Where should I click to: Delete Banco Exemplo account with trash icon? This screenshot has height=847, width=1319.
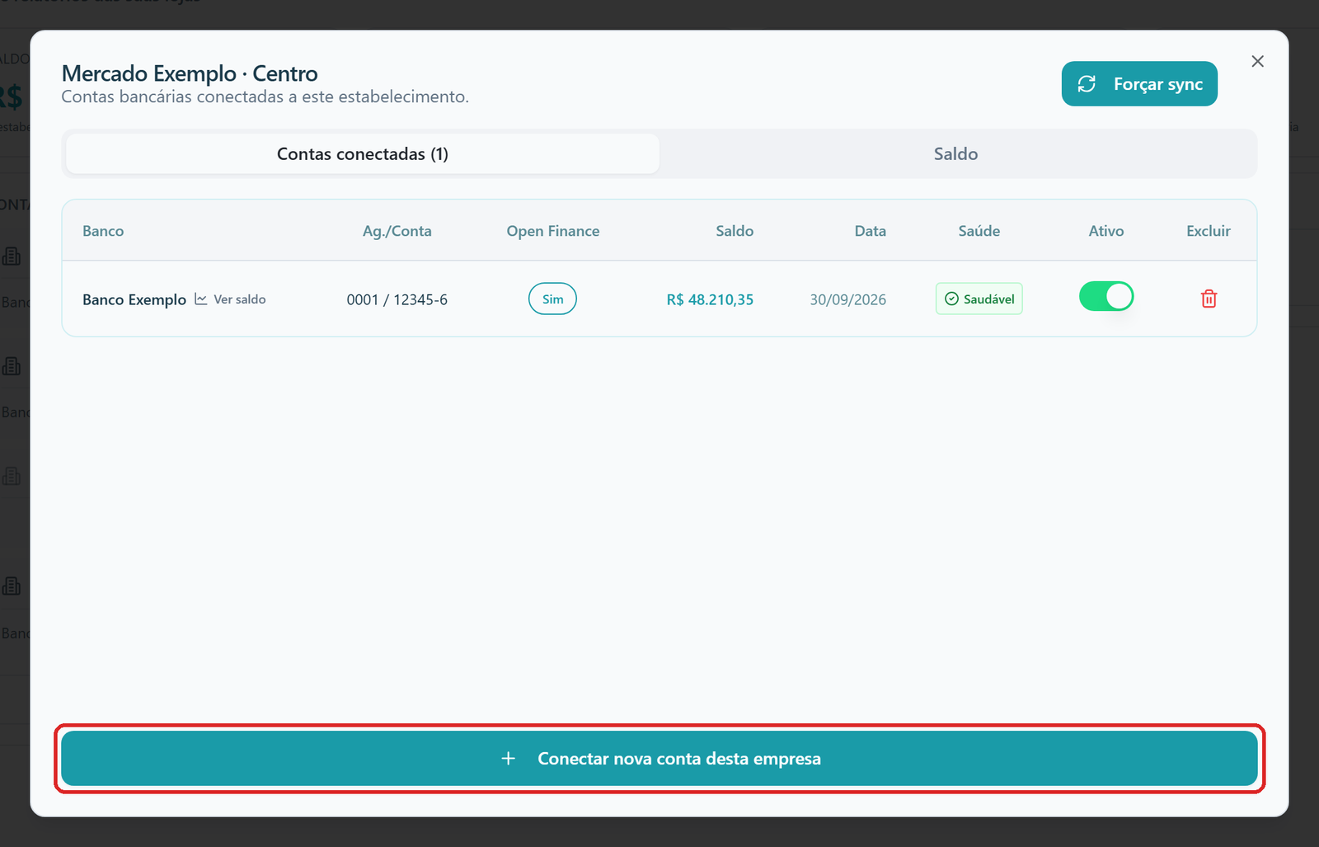[1209, 299]
